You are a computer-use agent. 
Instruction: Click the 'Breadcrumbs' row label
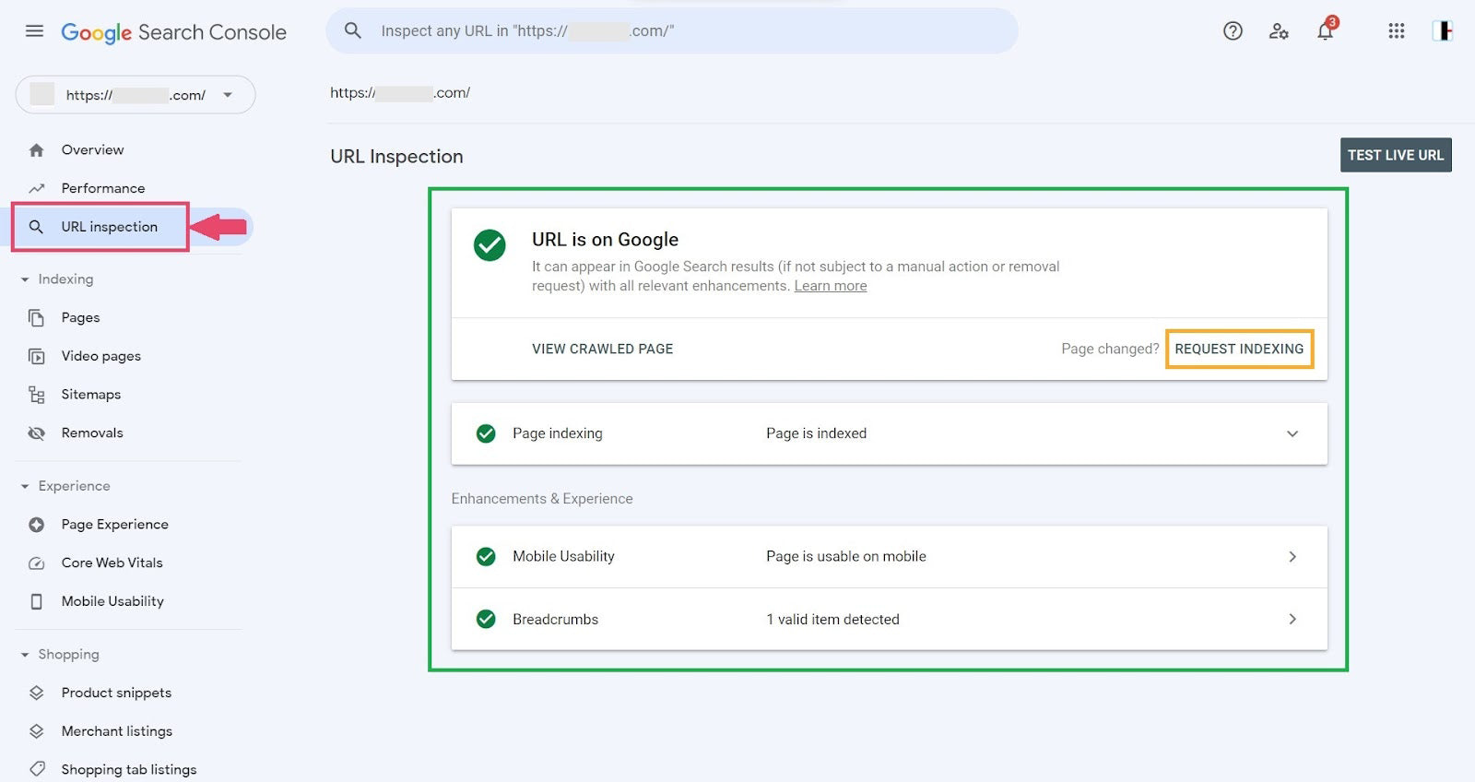point(555,620)
